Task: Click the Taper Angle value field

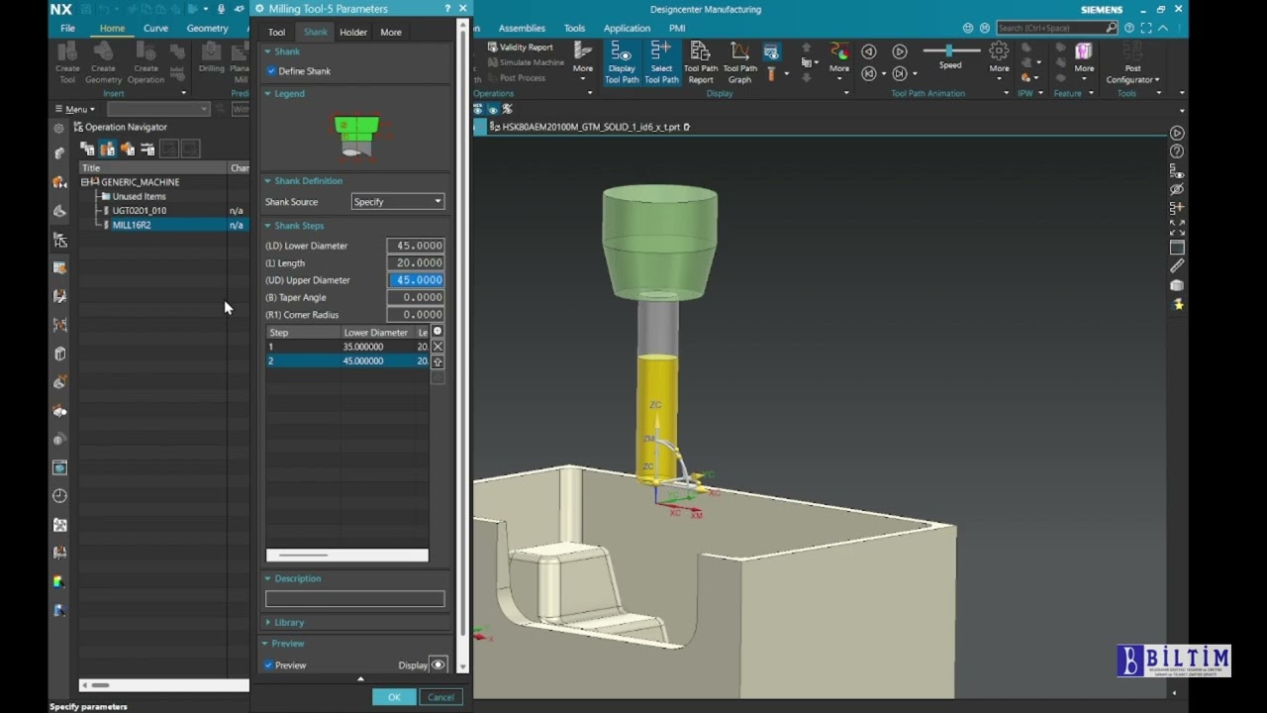Action: click(415, 297)
